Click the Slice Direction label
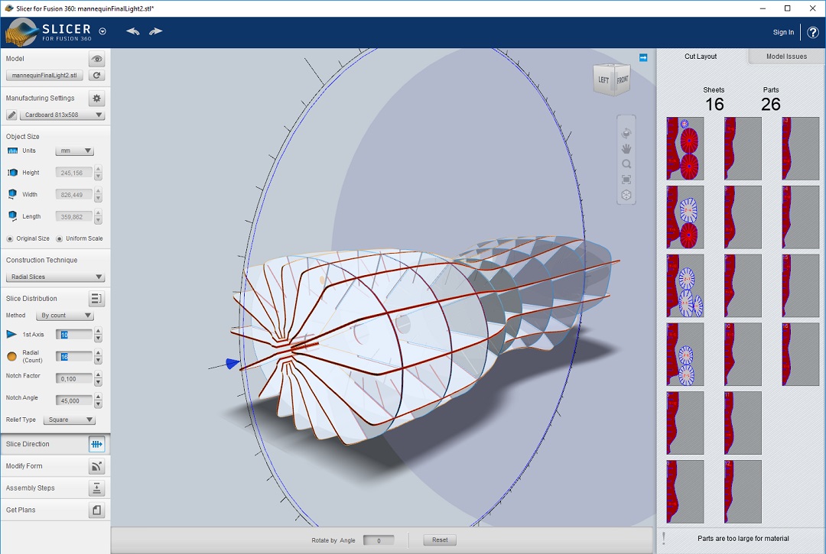Viewport: 826px width, 554px height. pyautogui.click(x=28, y=444)
